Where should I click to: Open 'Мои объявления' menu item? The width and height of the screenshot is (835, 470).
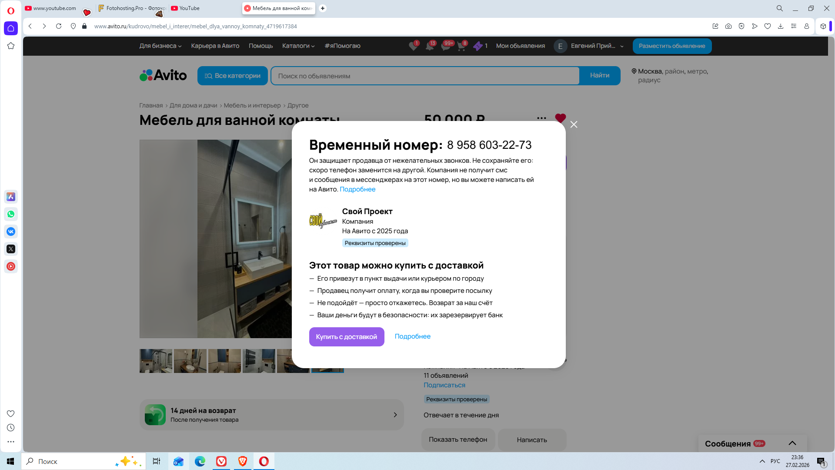[520, 46]
